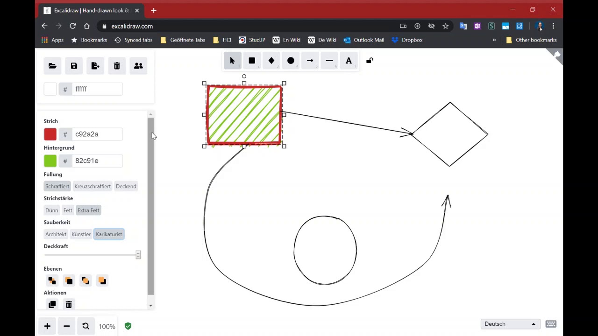Edit canvas background hex field ffffff
This screenshot has width=598, height=336.
pyautogui.click(x=97, y=89)
